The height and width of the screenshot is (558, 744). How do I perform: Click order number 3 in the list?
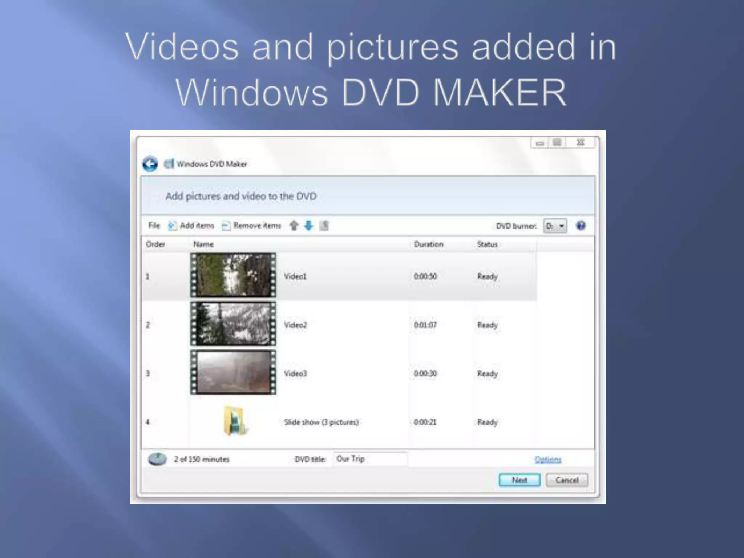point(147,373)
